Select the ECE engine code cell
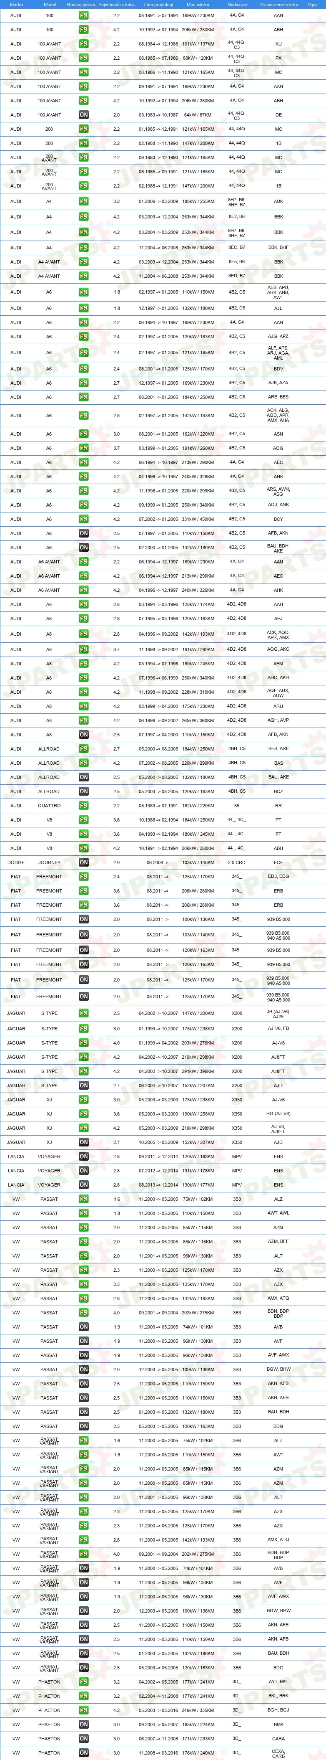Viewport: 326px width, 1760px height. click(278, 862)
